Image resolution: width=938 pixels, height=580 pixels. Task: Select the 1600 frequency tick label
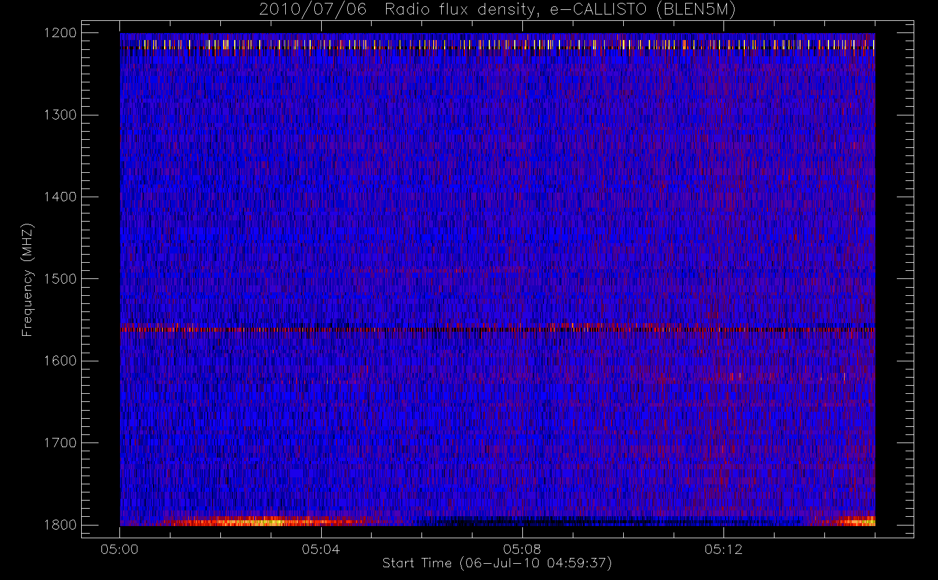pyautogui.click(x=60, y=361)
